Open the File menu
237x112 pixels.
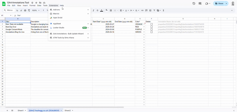(x=9, y=5)
